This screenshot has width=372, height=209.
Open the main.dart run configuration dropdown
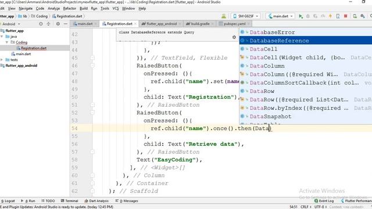tap(281, 16)
